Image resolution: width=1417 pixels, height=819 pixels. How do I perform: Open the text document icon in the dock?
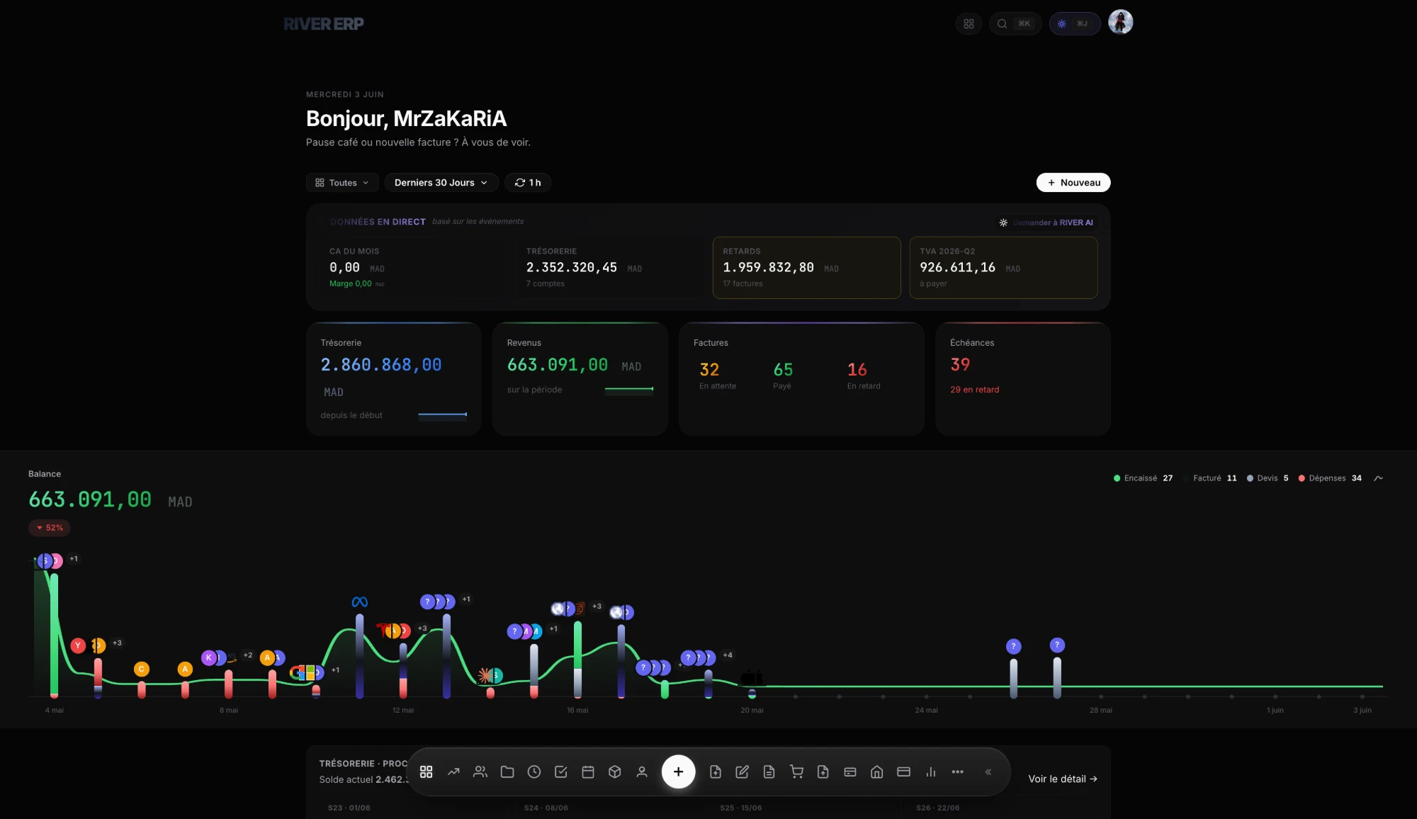click(769, 772)
